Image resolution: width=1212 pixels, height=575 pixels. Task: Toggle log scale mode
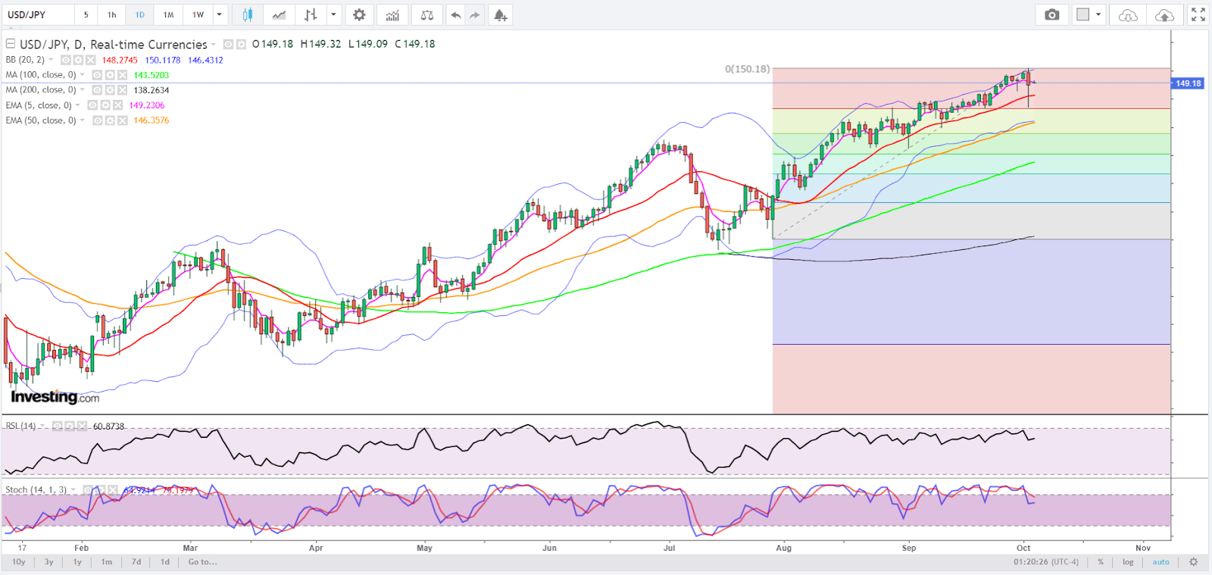click(x=1128, y=562)
